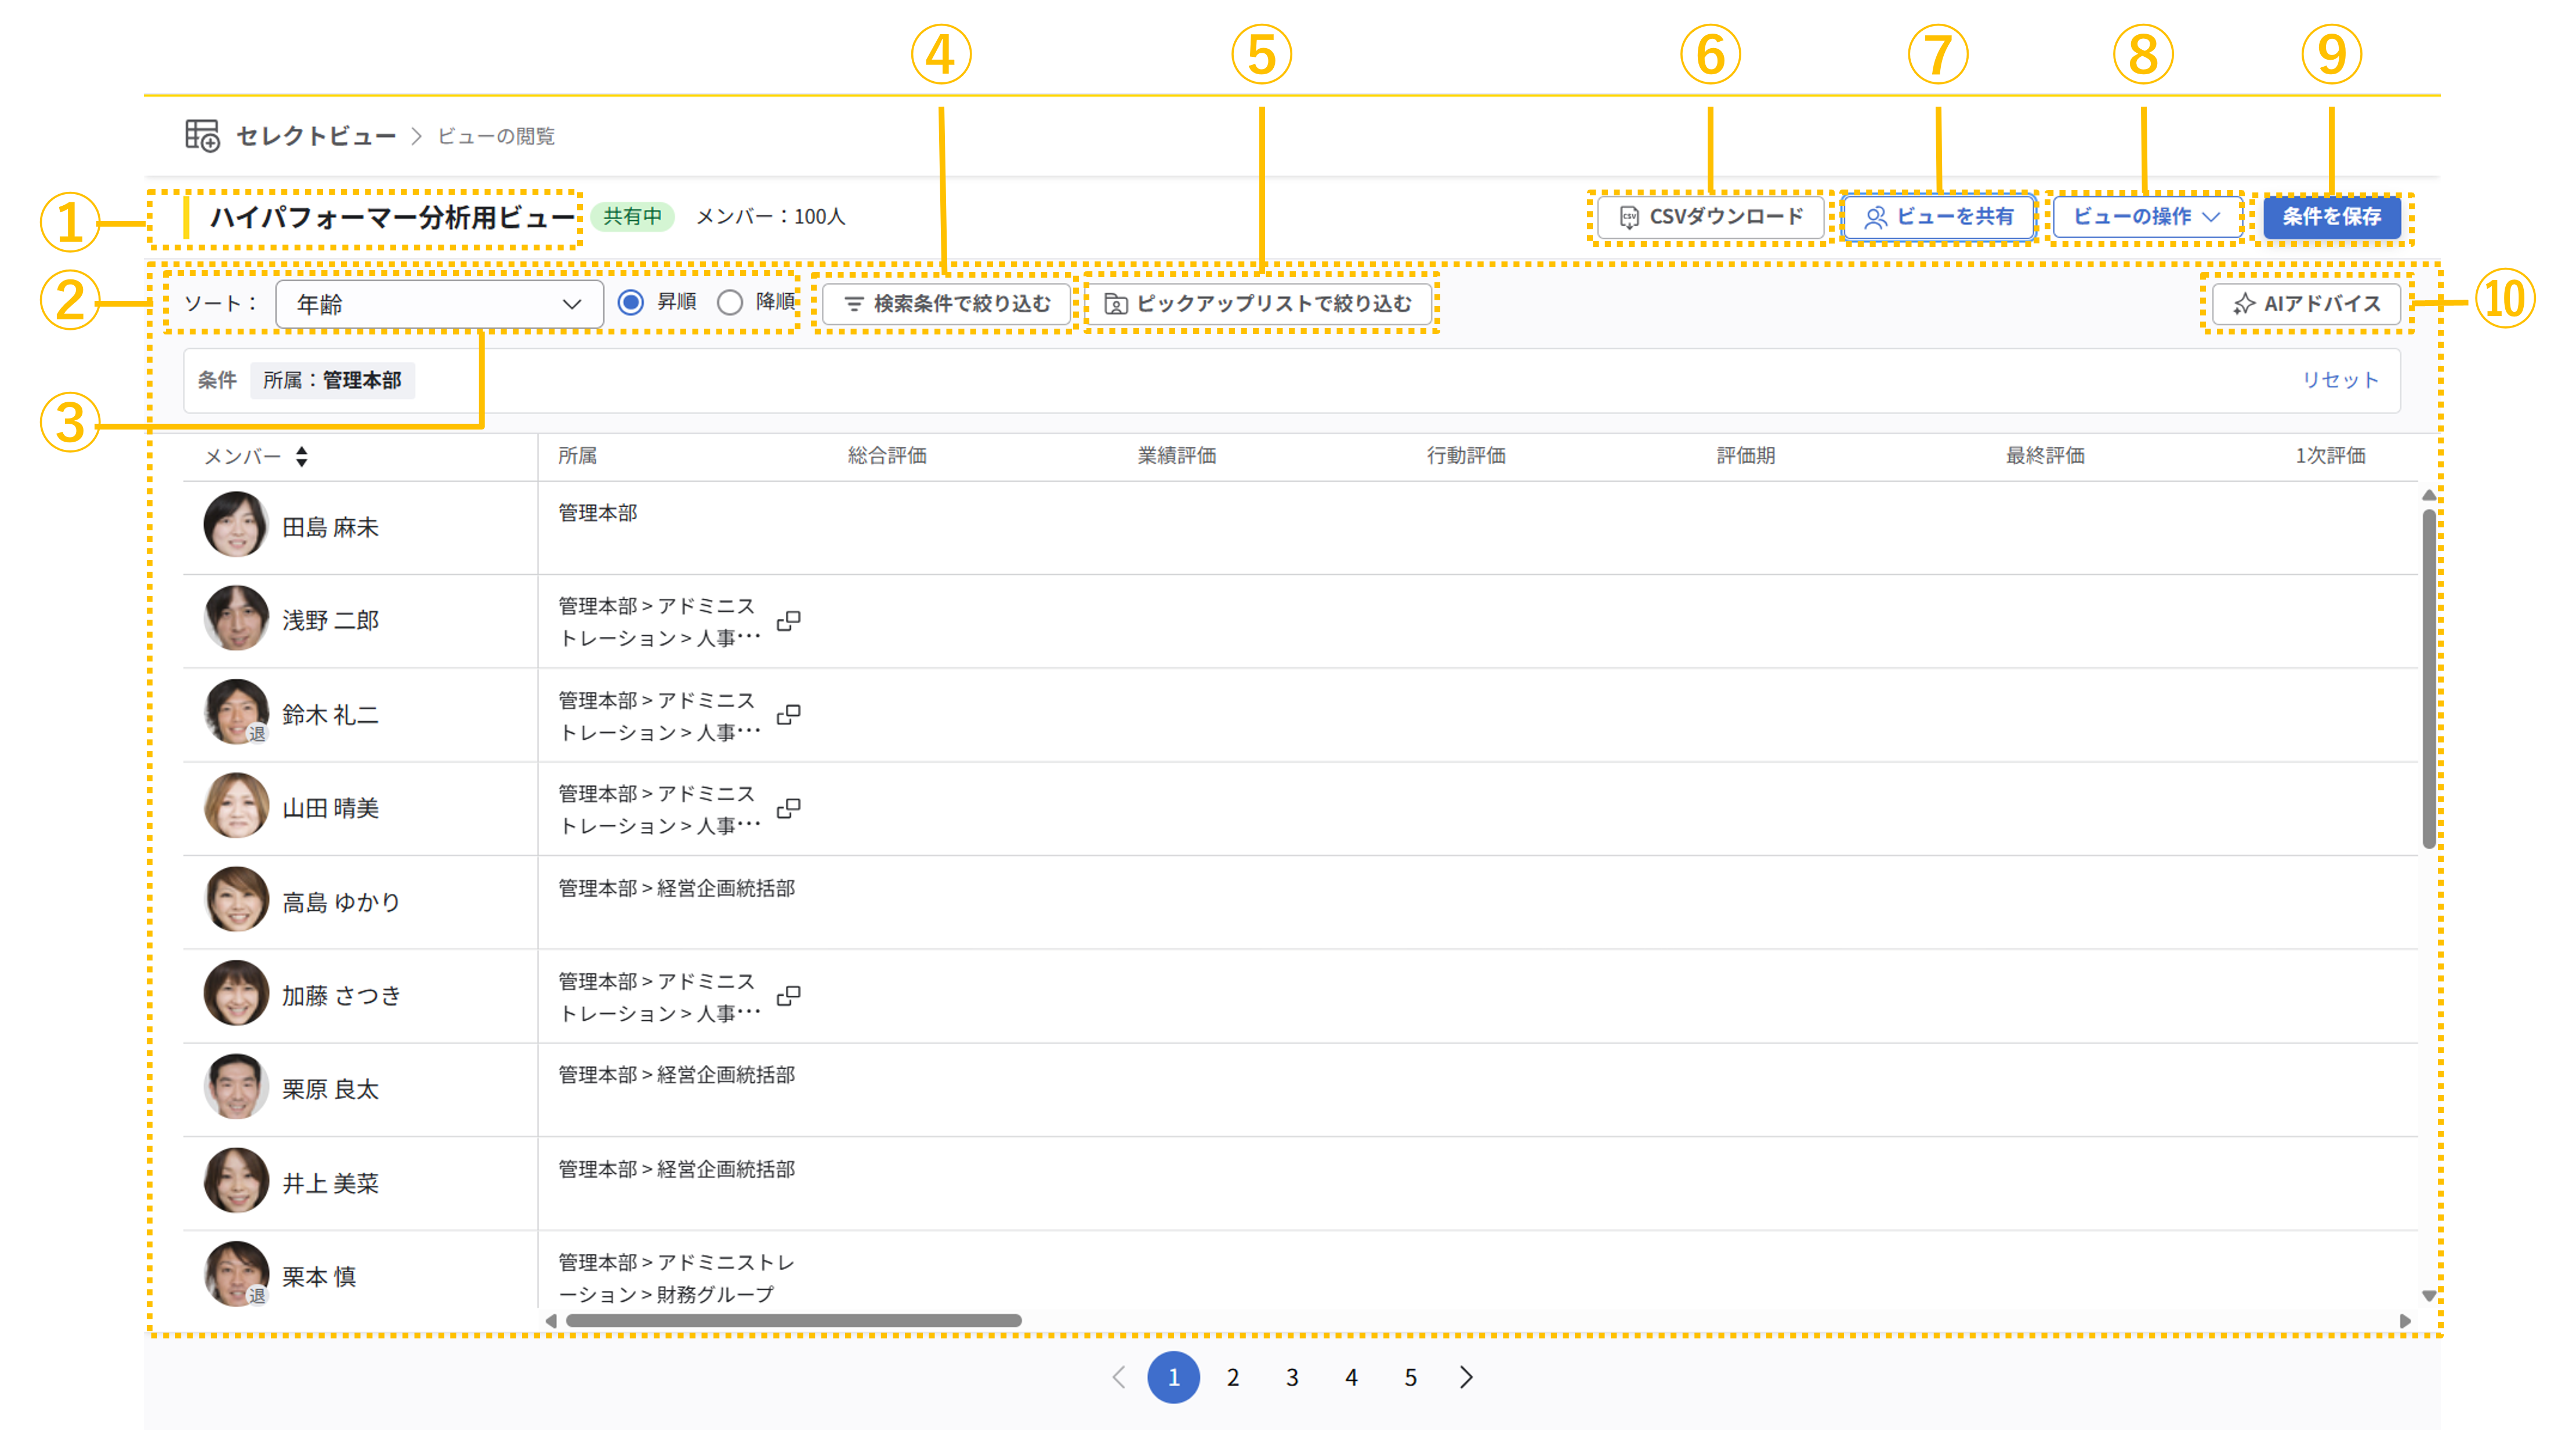Open department popup icon for 加藤 さつき
2576x1430 pixels.
788,995
